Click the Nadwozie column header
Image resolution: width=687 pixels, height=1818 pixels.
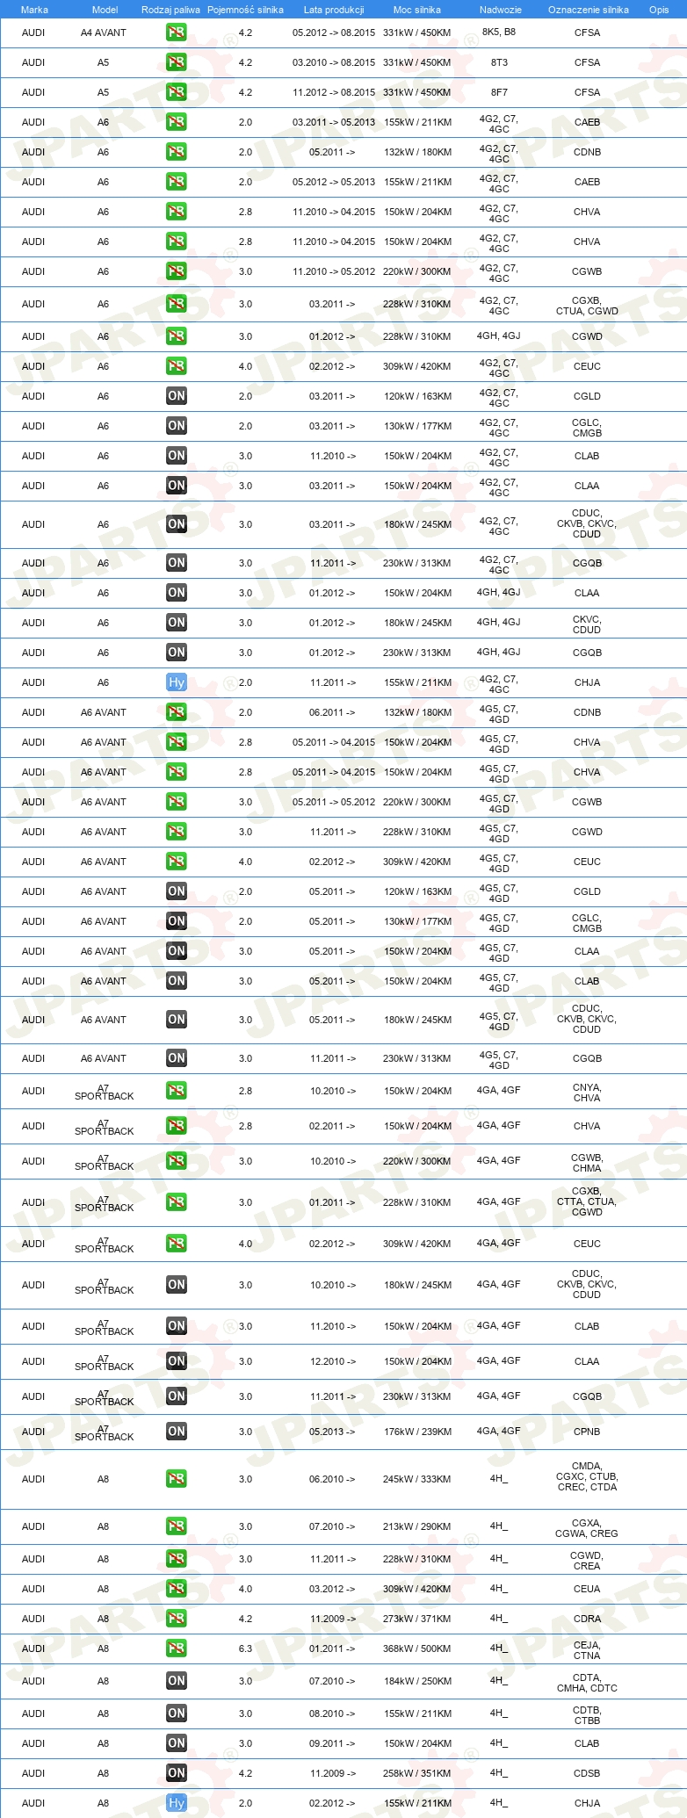point(501,10)
